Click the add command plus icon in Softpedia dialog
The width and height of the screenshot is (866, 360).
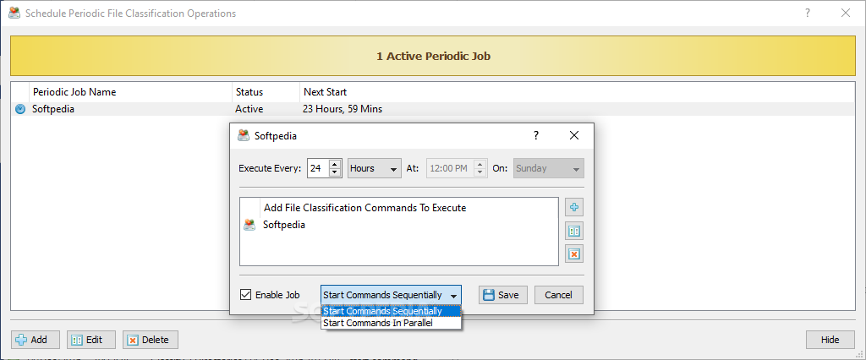coord(574,208)
